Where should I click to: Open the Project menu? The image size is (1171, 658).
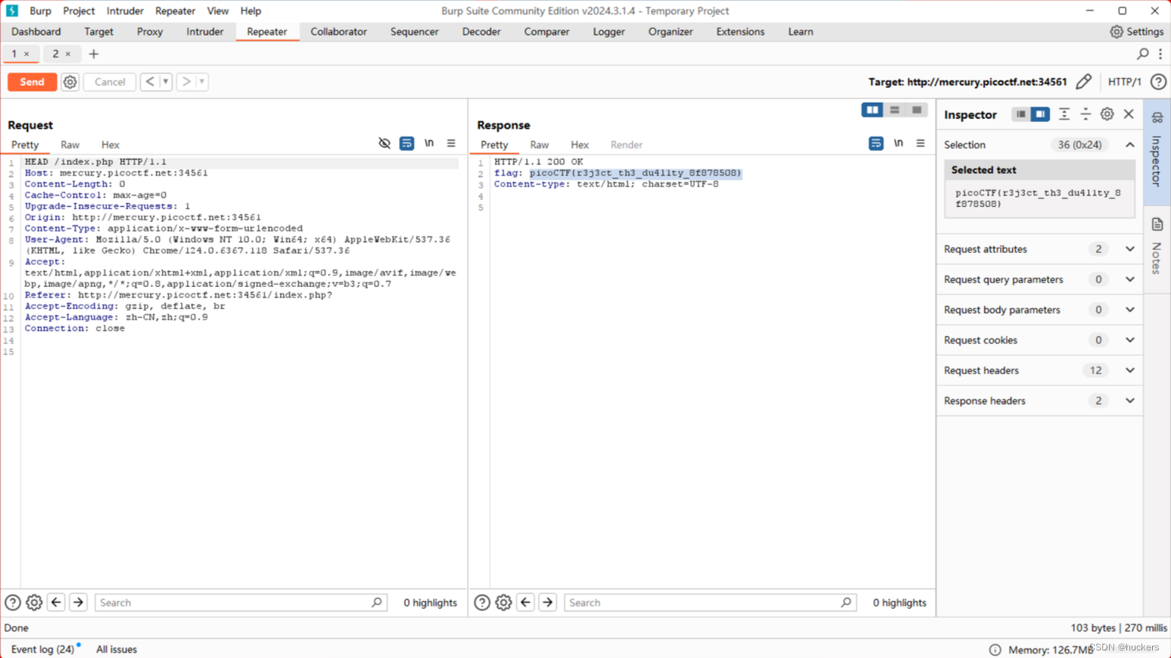[x=79, y=11]
